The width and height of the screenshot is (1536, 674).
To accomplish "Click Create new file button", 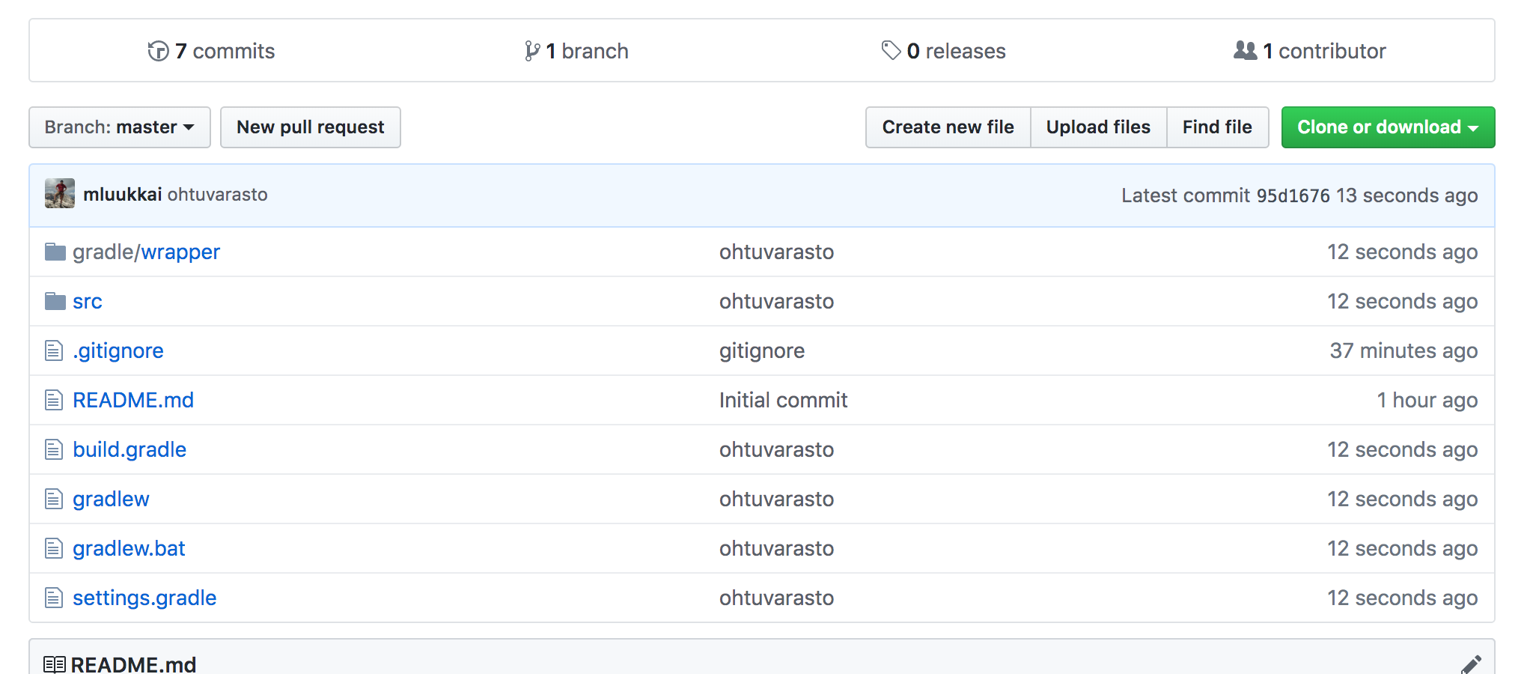I will click(x=948, y=127).
